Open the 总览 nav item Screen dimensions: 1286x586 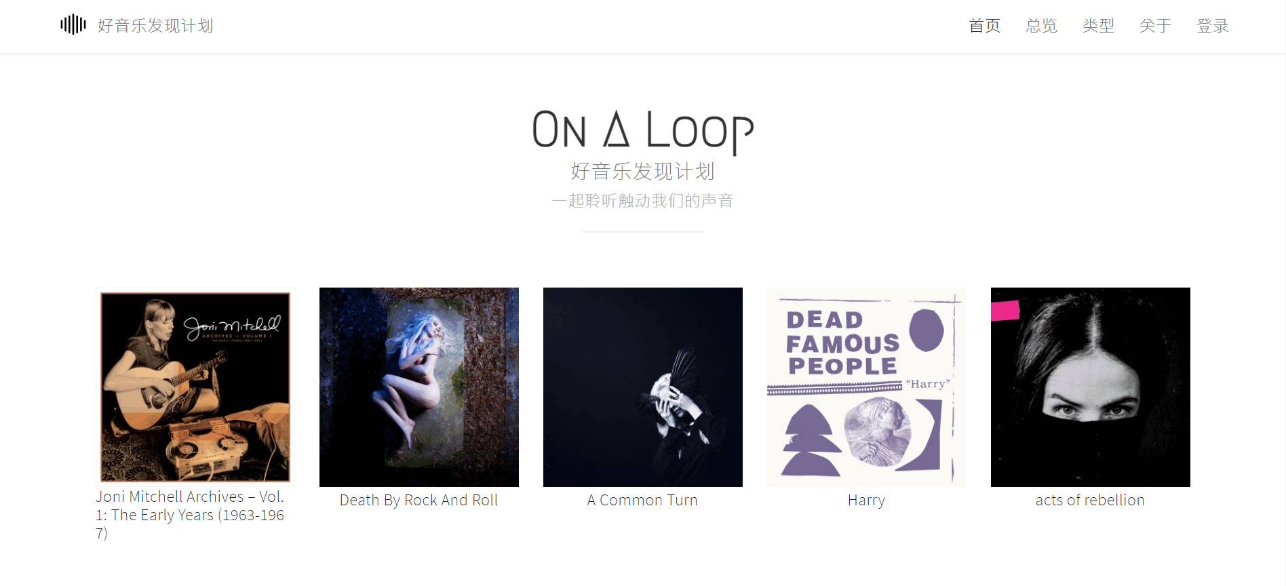[1042, 26]
